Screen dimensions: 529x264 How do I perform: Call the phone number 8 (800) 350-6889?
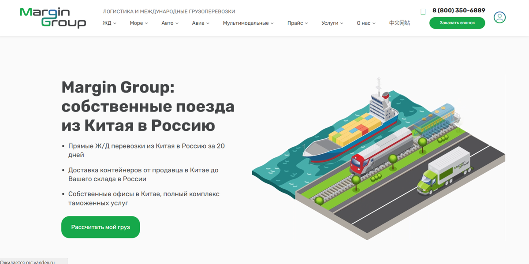point(458,11)
